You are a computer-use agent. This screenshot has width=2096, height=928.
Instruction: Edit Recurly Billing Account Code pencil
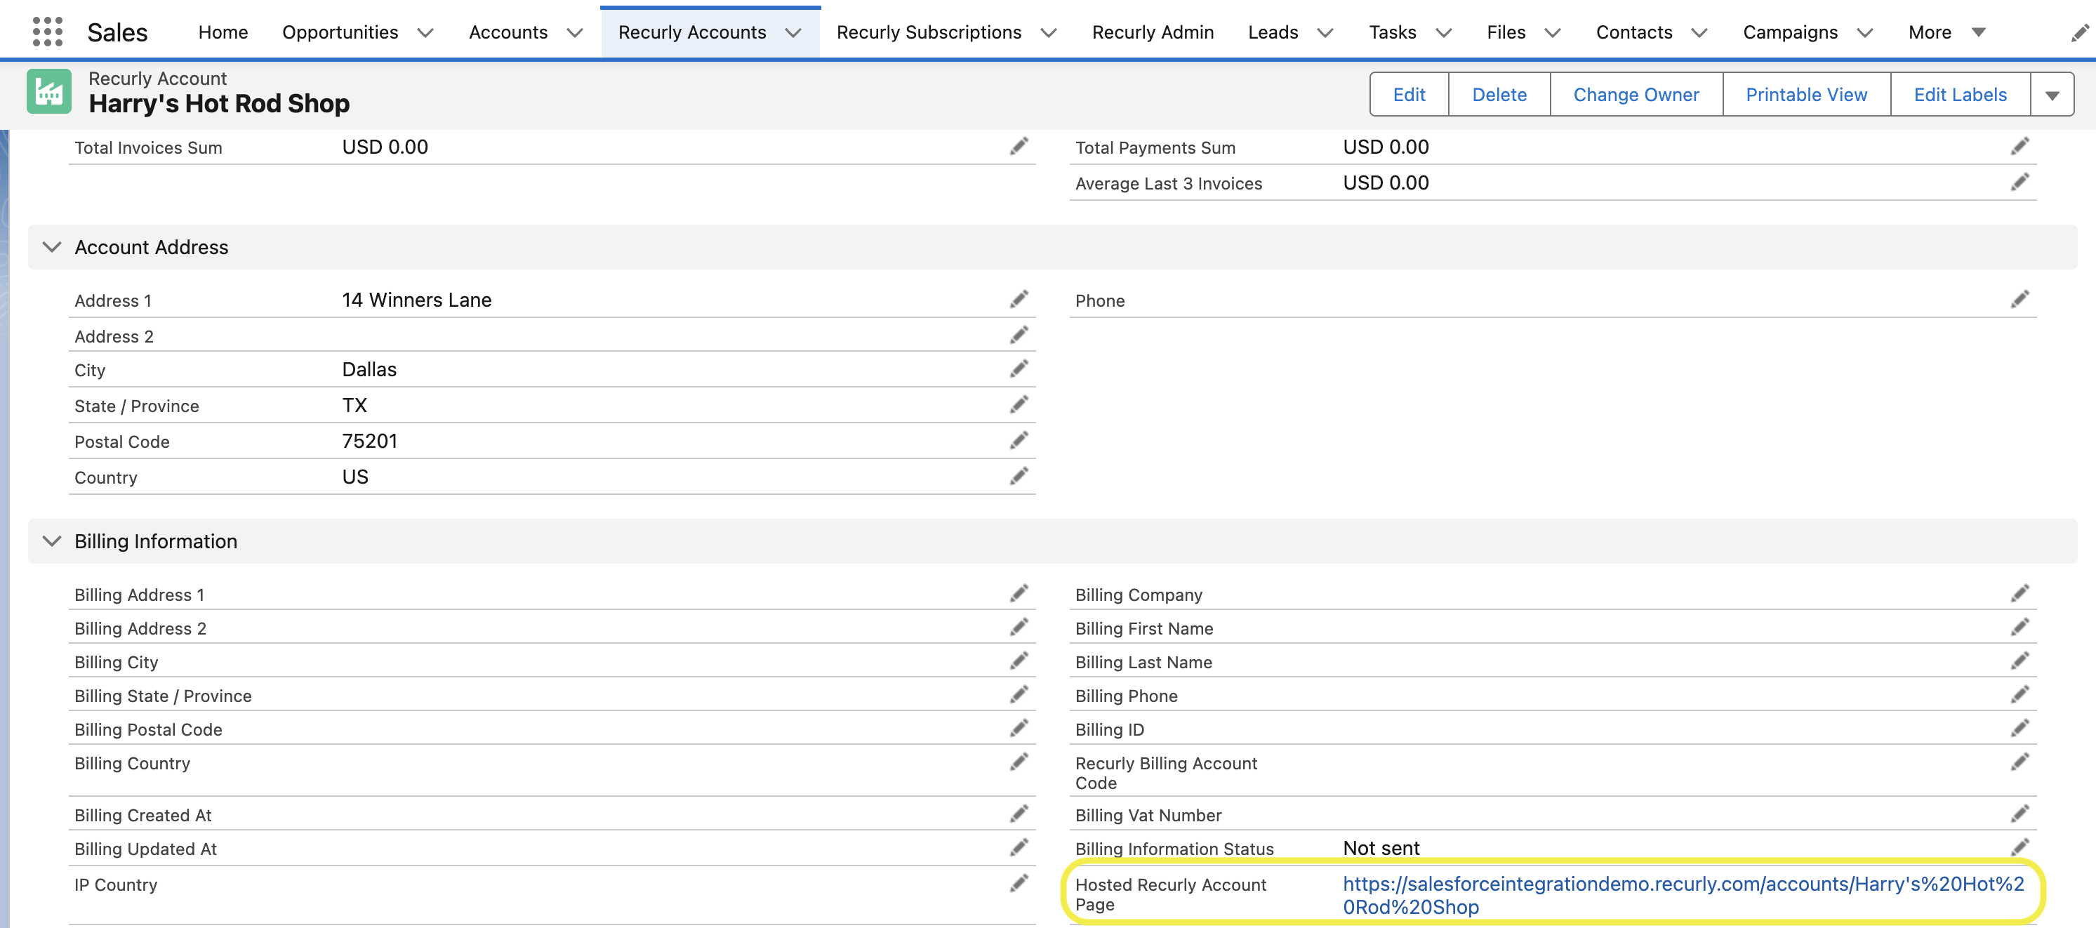point(2019,763)
